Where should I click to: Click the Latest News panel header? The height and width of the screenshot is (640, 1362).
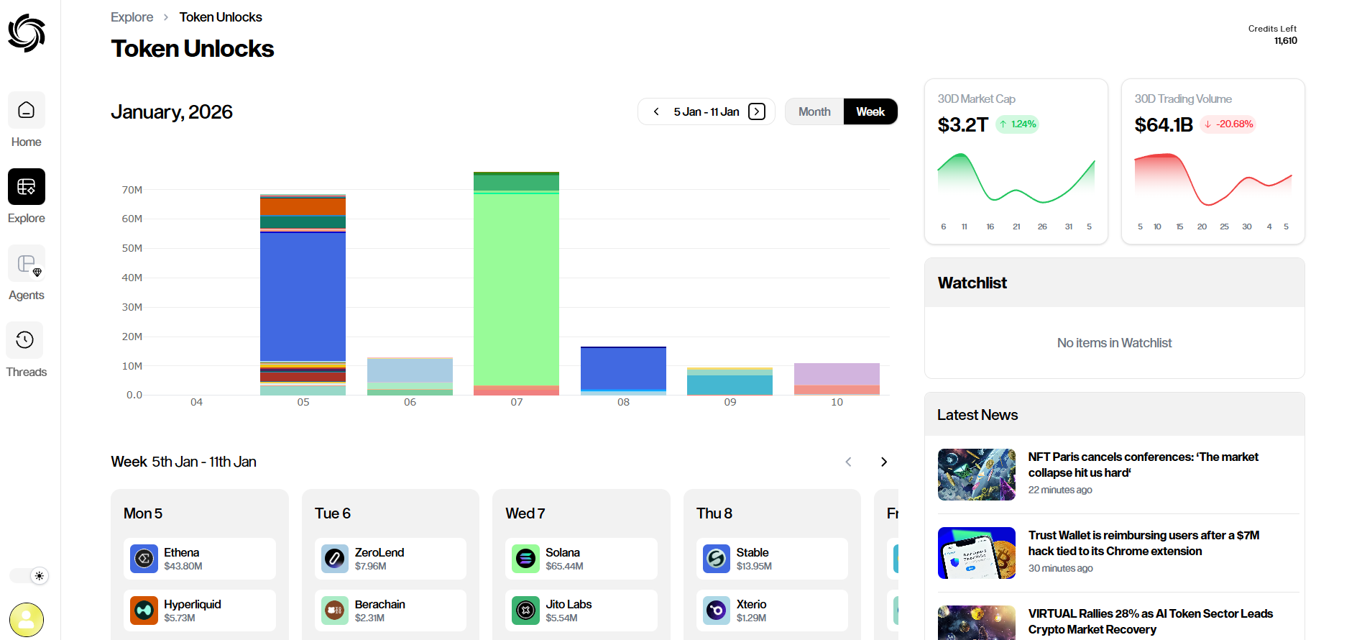pos(1114,414)
